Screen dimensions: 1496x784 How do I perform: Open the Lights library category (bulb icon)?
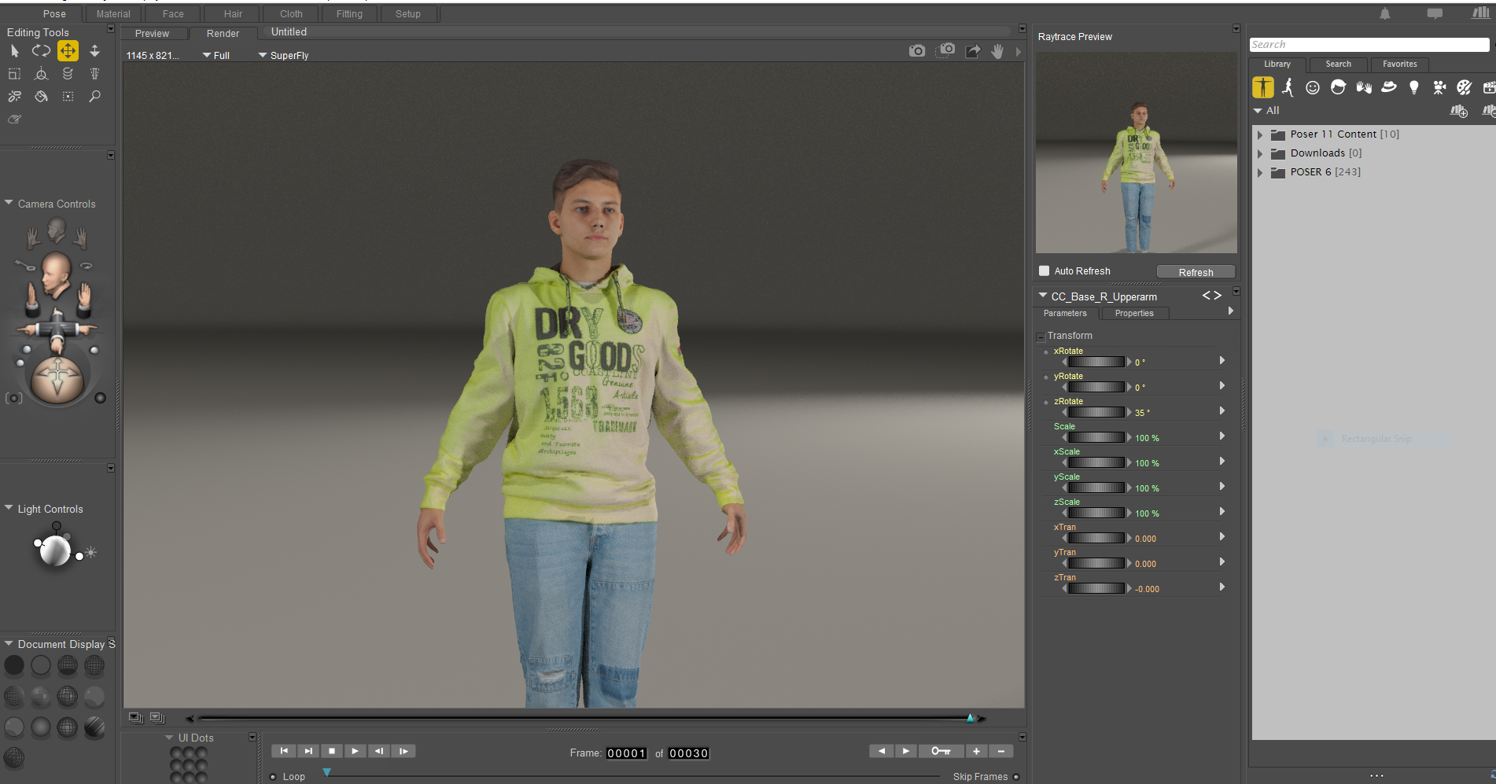1414,87
